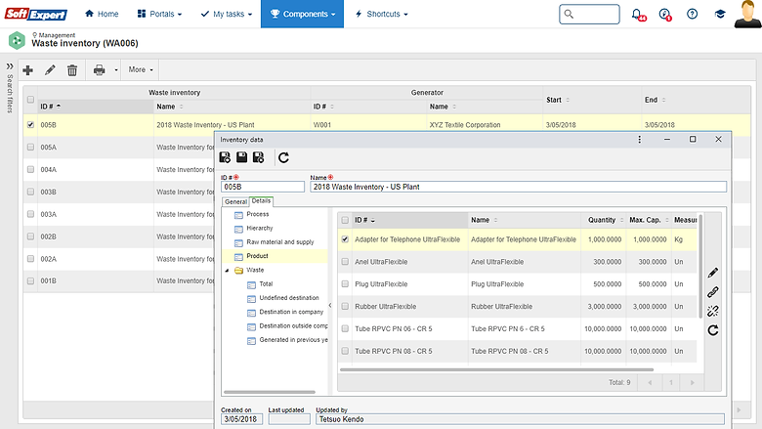
Task: Go to the Home menu
Action: 102,14
